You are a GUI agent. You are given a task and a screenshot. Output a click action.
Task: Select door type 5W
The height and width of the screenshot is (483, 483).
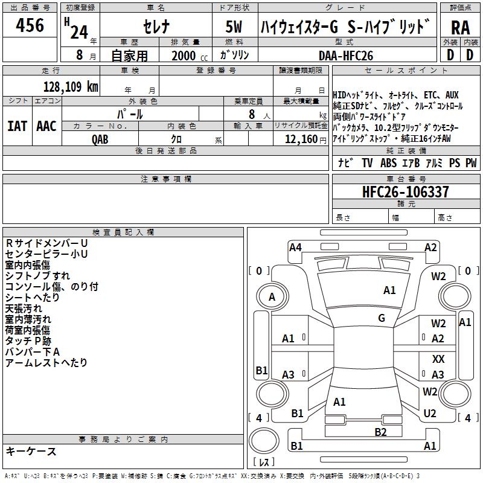point(234,27)
